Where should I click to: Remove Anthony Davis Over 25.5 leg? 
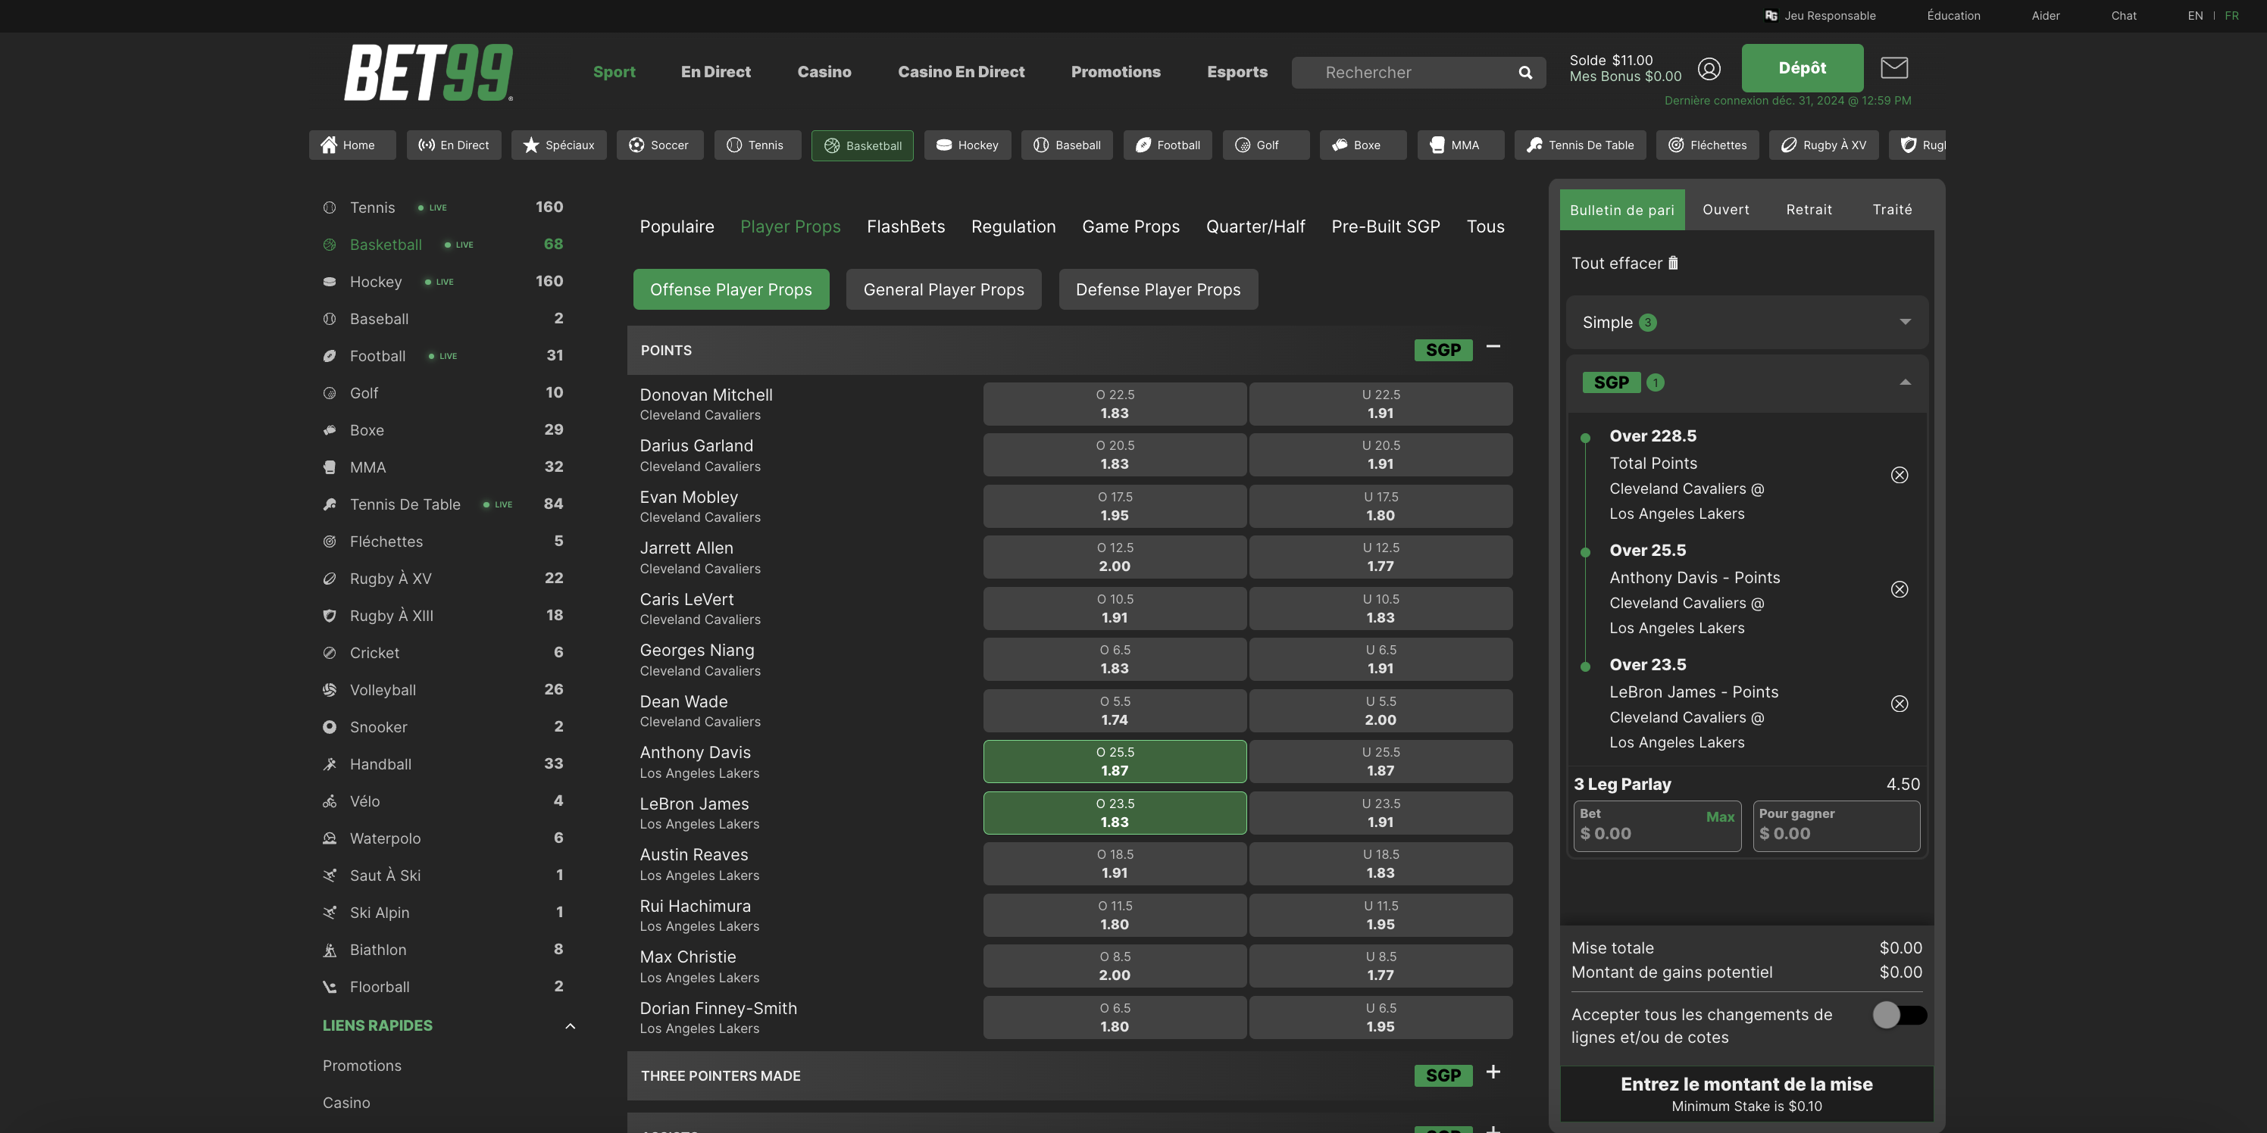(1899, 589)
